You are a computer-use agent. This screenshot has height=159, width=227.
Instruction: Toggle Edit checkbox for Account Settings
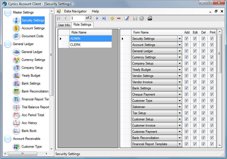tap(195, 45)
